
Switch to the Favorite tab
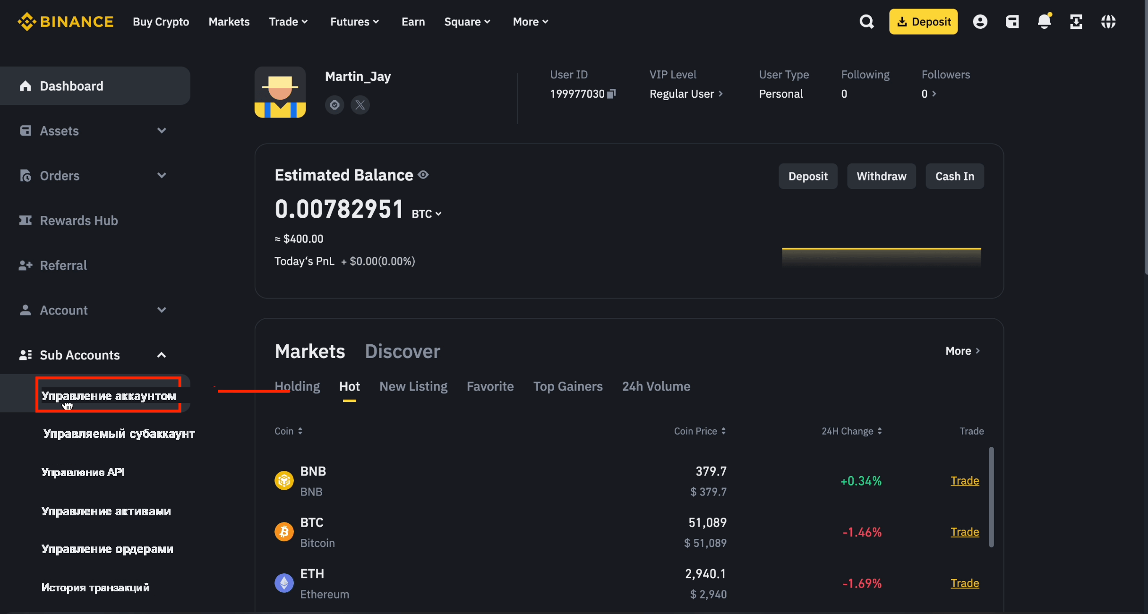(490, 386)
